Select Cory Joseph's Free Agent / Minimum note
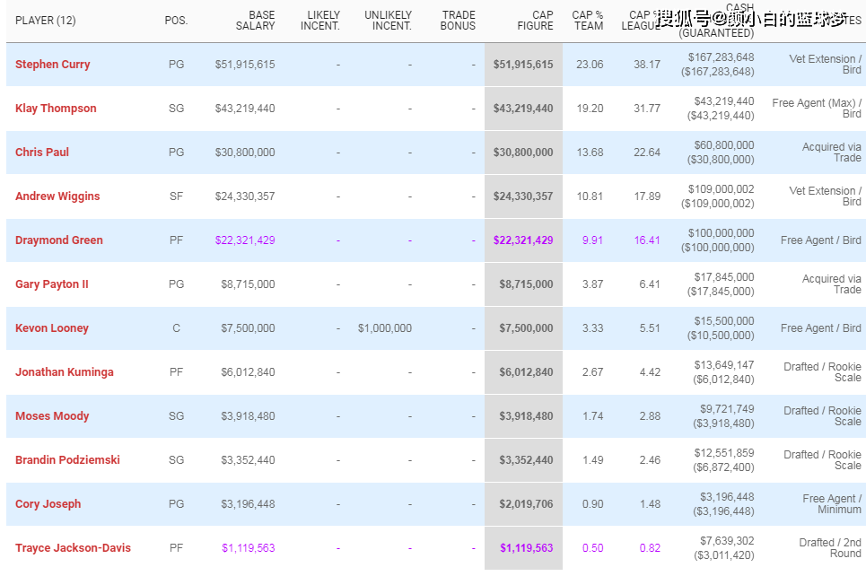866x576 pixels. pyautogui.click(x=832, y=503)
